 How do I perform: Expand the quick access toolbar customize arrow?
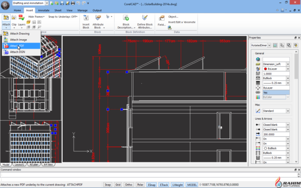point(88,4)
